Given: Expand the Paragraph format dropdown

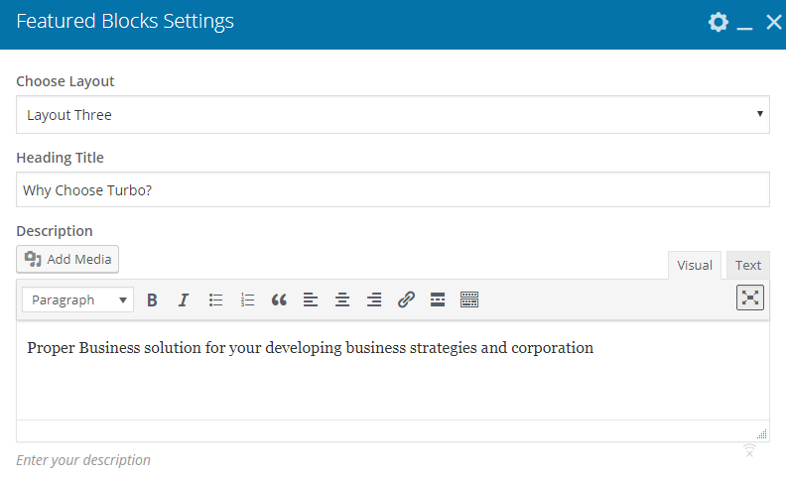Looking at the screenshot, I should click(x=78, y=299).
